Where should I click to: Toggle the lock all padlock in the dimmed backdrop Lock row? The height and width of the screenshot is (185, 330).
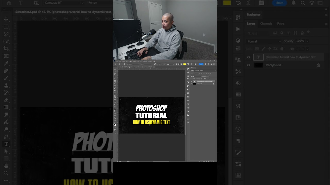click(282, 49)
